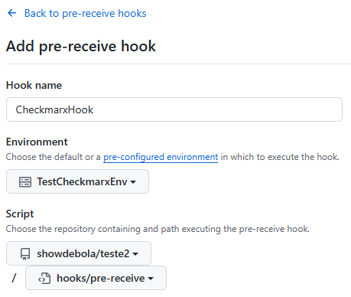This screenshot has width=351, height=297.
Task: Click the 'Choose the repository containing' description
Action: click(73, 229)
